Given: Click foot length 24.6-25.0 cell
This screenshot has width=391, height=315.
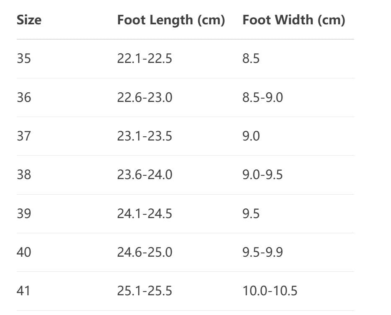Looking at the screenshot, I should (145, 252).
